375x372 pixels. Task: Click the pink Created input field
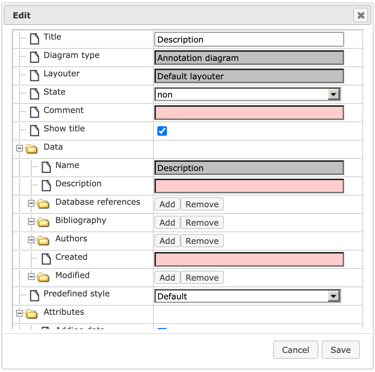coord(249,259)
